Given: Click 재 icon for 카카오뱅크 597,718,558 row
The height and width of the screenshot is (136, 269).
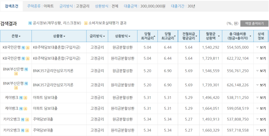Looking at the screenshot, I should tap(23, 131).
